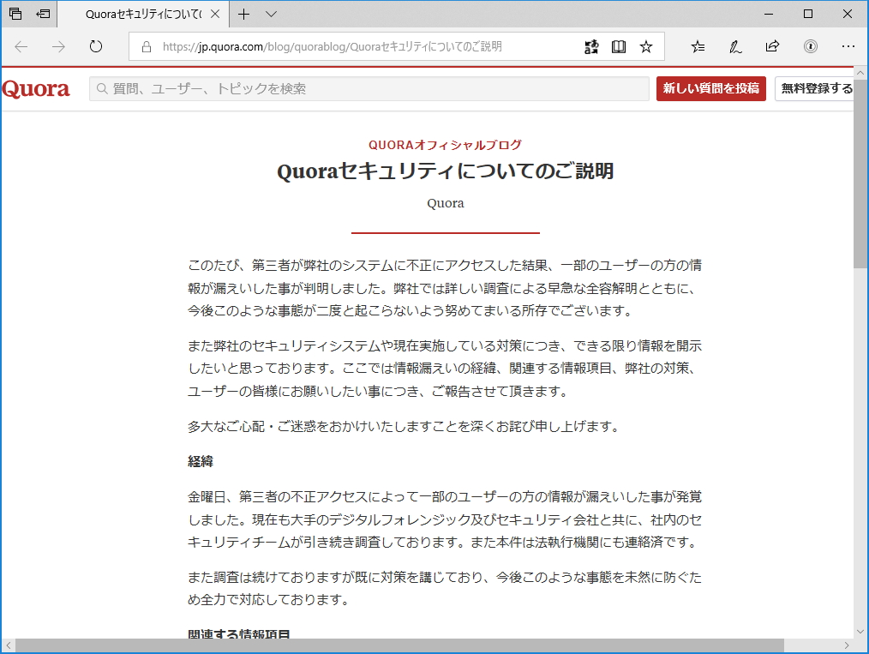Screen dimensions: 869x654
Task: Open the 1Password extension icon
Action: click(x=811, y=47)
